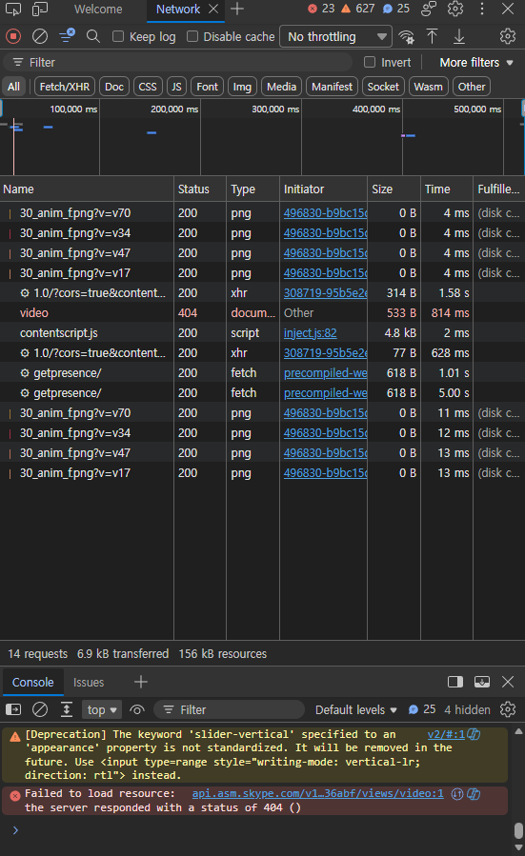Sort by Time column header
This screenshot has width=525, height=856.
pyautogui.click(x=446, y=189)
